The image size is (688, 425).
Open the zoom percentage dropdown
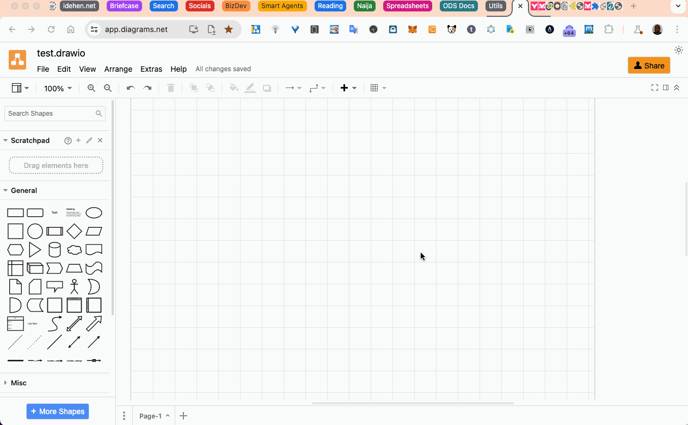(x=57, y=87)
